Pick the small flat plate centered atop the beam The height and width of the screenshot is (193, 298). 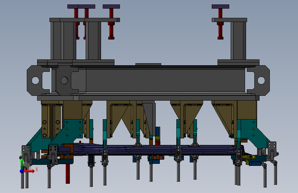coord(148,64)
